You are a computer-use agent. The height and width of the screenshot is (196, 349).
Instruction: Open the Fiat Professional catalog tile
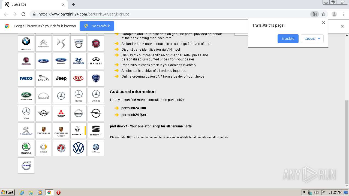(x=26, y=61)
